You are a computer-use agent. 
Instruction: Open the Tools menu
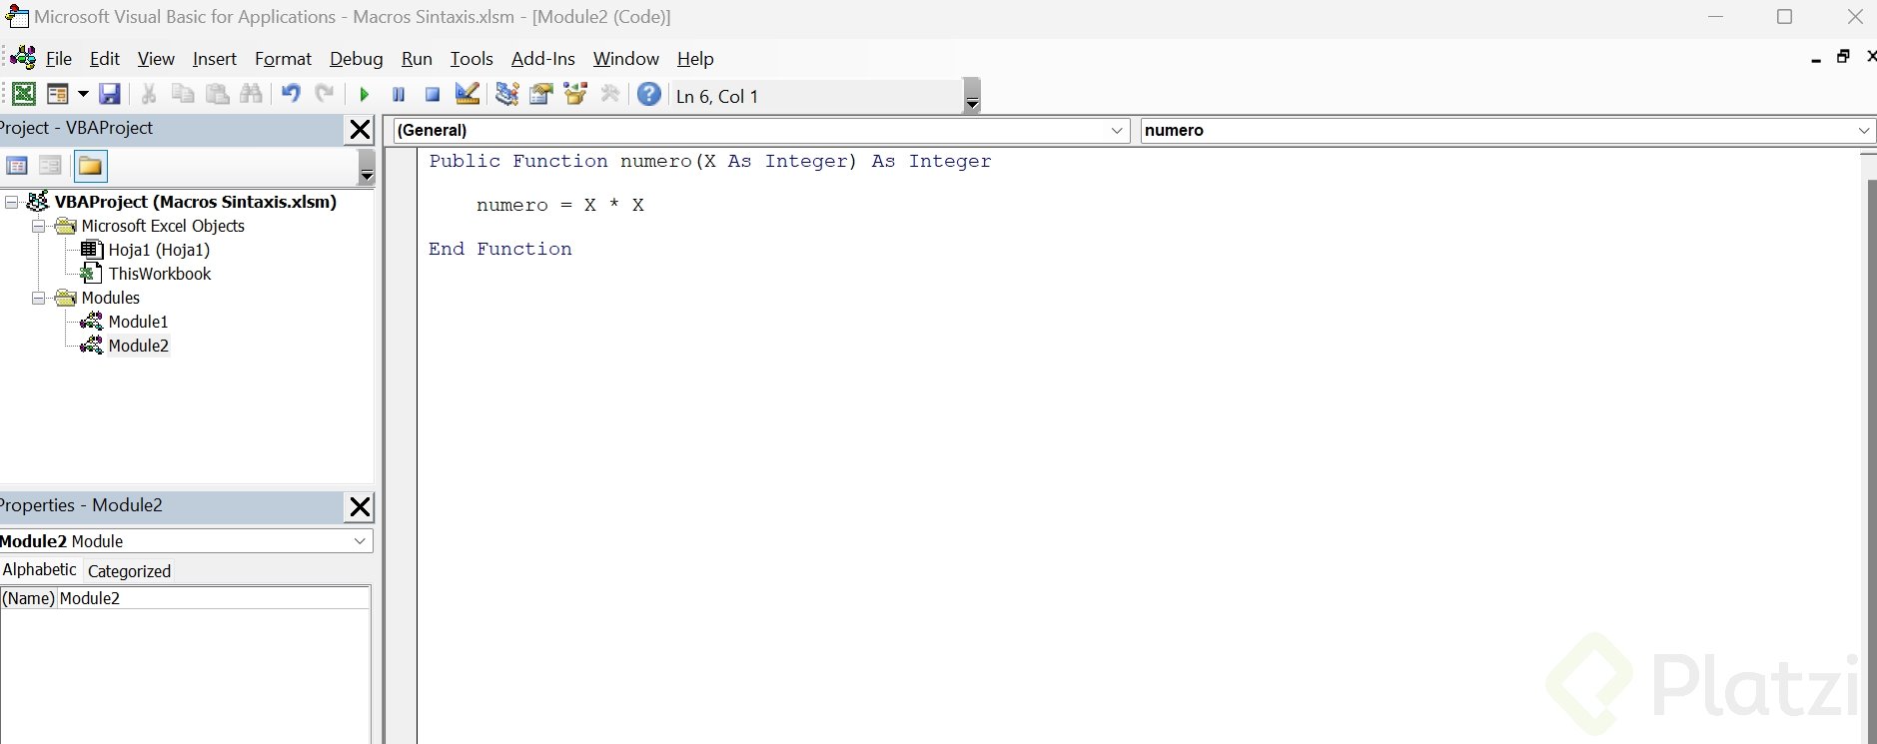tap(471, 59)
